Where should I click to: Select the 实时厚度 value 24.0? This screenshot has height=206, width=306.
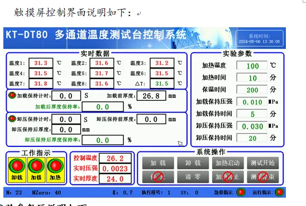coord(115,179)
